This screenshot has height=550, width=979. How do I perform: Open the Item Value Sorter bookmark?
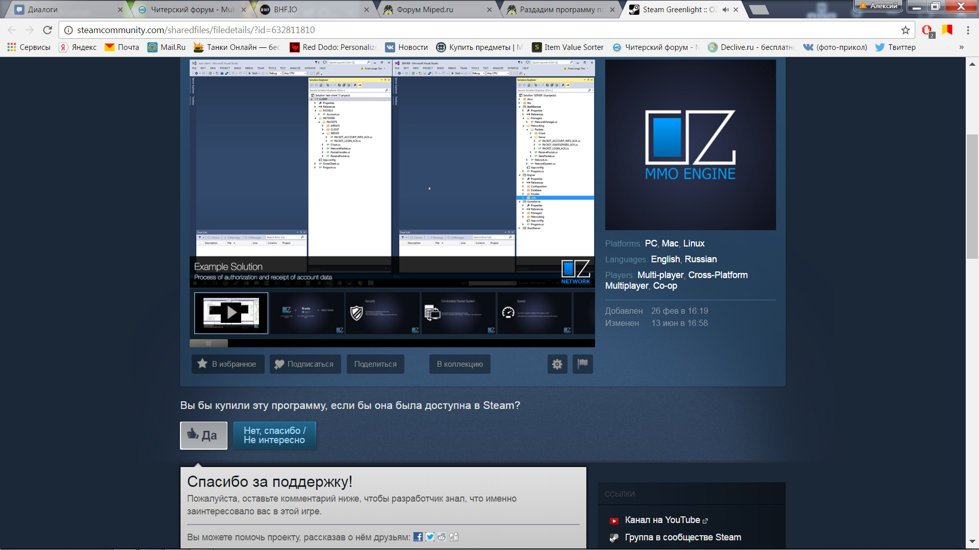pyautogui.click(x=568, y=47)
